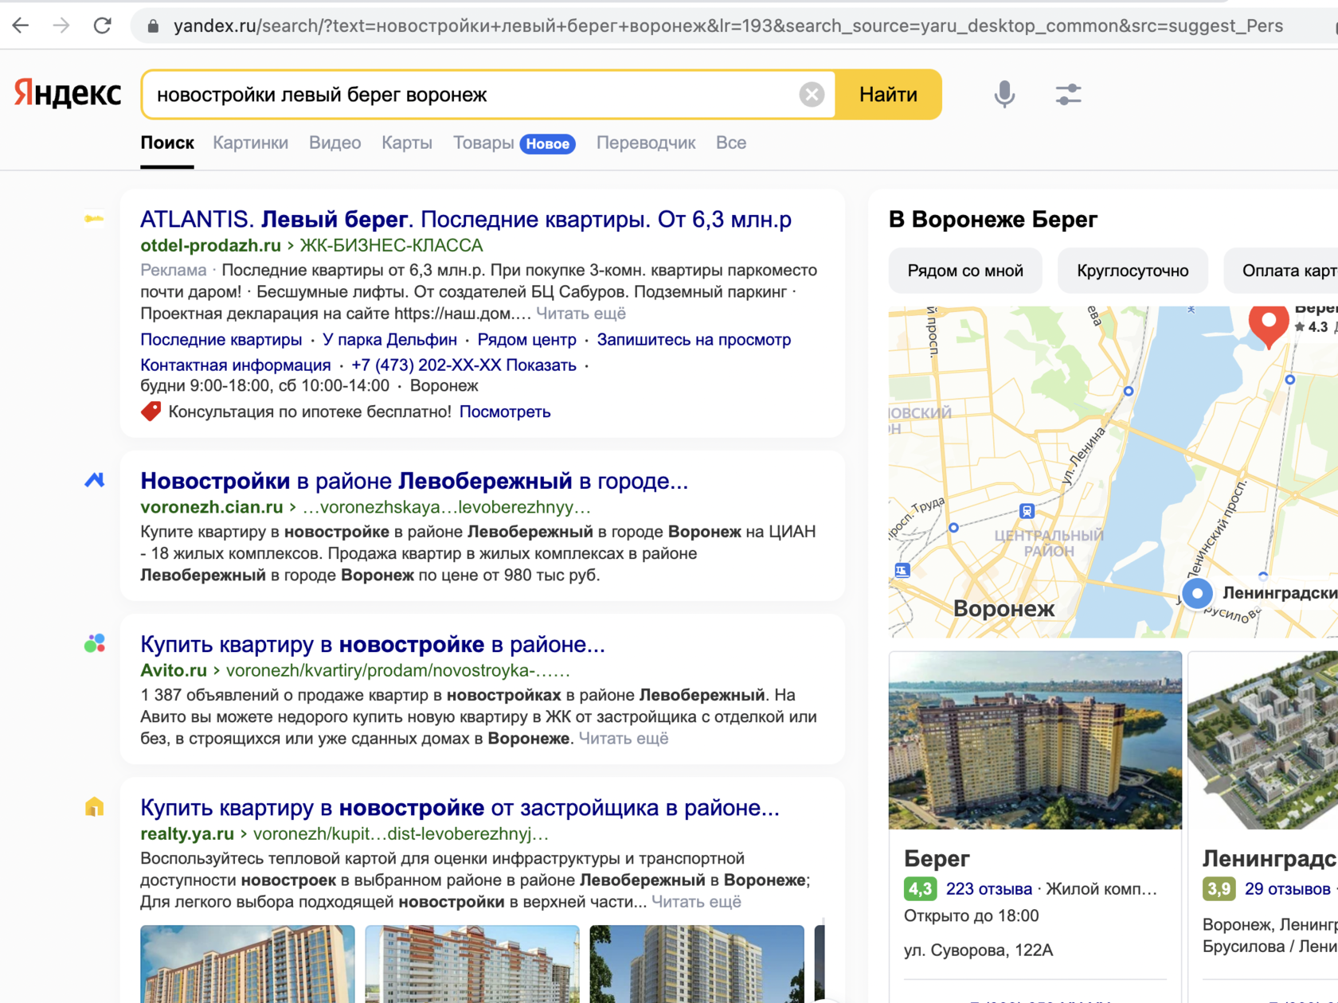Open Avito Купить квартиру в новостройке result
Viewport: 1338px width, 1003px height.
click(373, 644)
